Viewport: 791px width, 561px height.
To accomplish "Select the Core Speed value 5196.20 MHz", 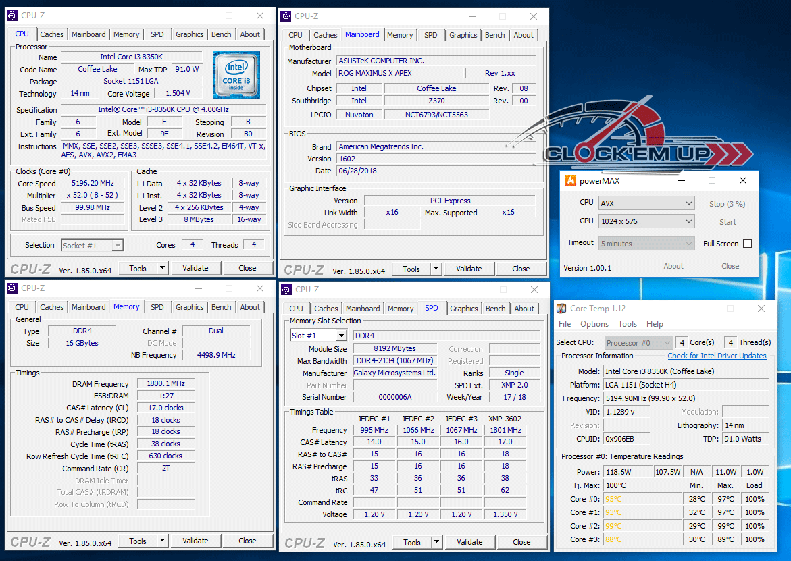I will (x=93, y=183).
